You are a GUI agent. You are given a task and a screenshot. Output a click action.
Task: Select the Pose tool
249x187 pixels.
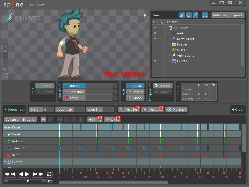coord(45,86)
